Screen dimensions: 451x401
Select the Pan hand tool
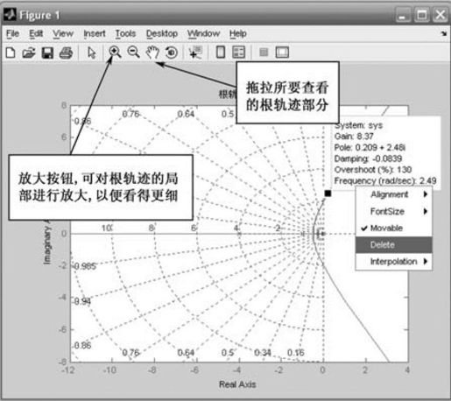(152, 53)
